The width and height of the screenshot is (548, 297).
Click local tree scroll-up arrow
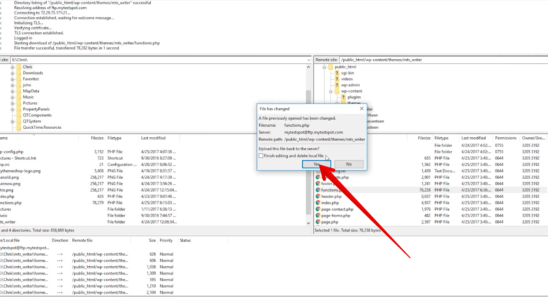pyautogui.click(x=308, y=67)
